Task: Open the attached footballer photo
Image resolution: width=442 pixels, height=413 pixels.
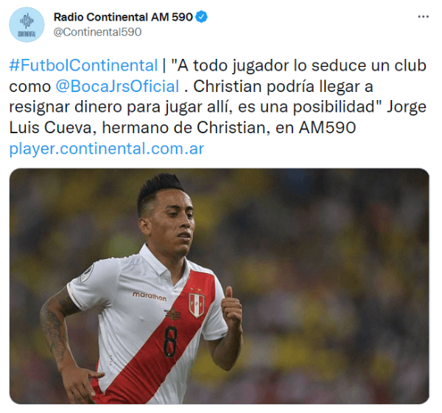Action: pyautogui.click(x=220, y=286)
